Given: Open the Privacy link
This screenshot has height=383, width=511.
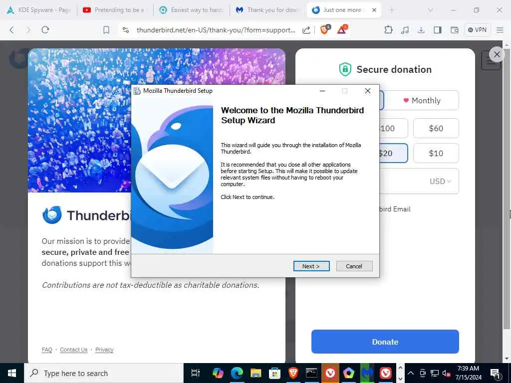Looking at the screenshot, I should [x=104, y=350].
